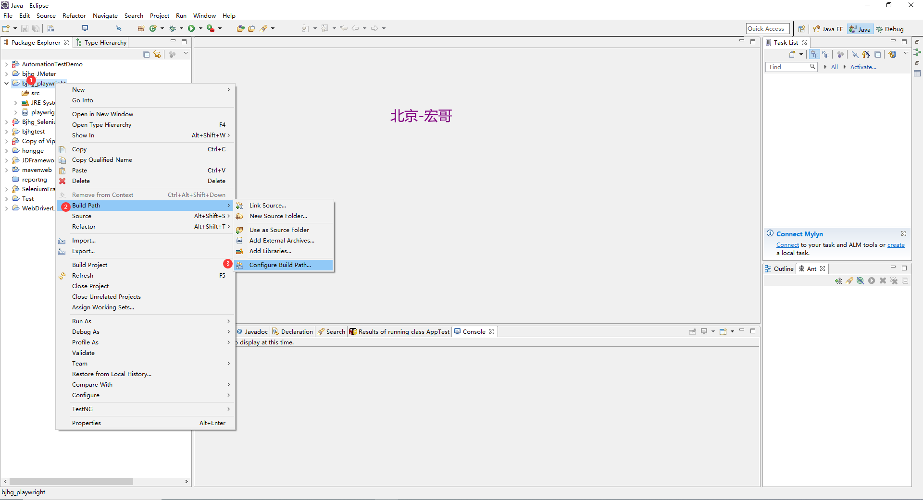This screenshot has height=500, width=923.
Task: Click the connect Mylyn create link
Action: point(896,244)
